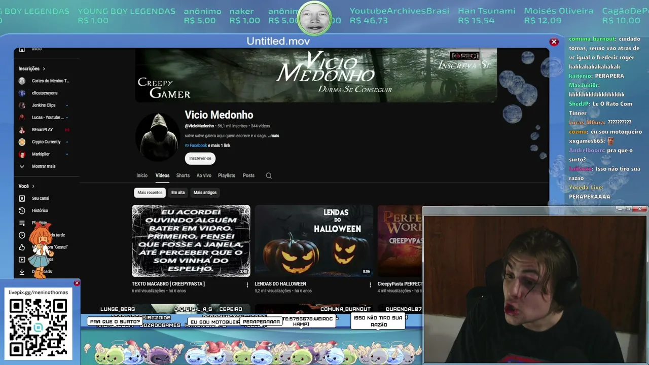The width and height of the screenshot is (649, 365).
Task: Click the livepix.gg/meninothomas text
Action: click(38, 293)
